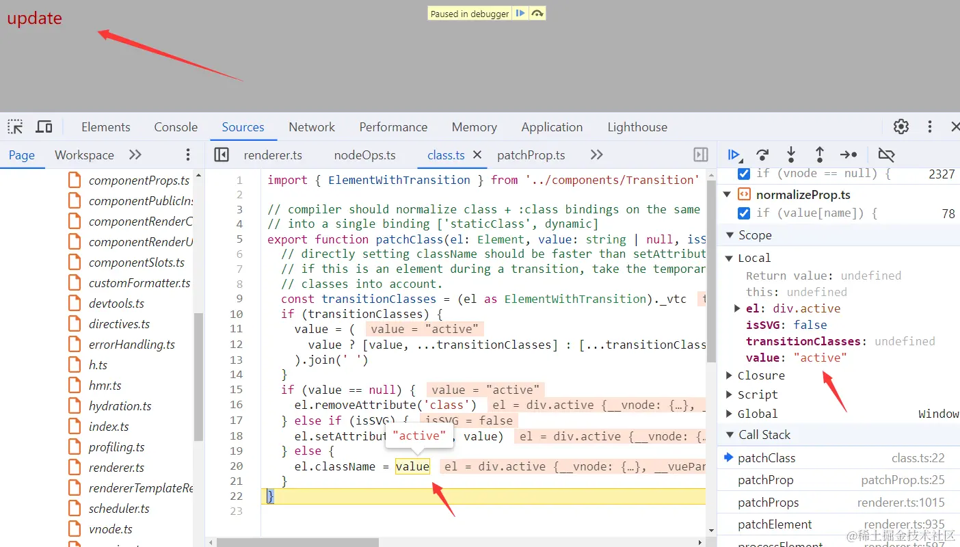Open the h.ts file icon

[75, 365]
